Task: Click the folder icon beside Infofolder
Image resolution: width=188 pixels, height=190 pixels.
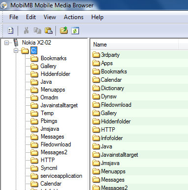Action: (x=96, y=138)
